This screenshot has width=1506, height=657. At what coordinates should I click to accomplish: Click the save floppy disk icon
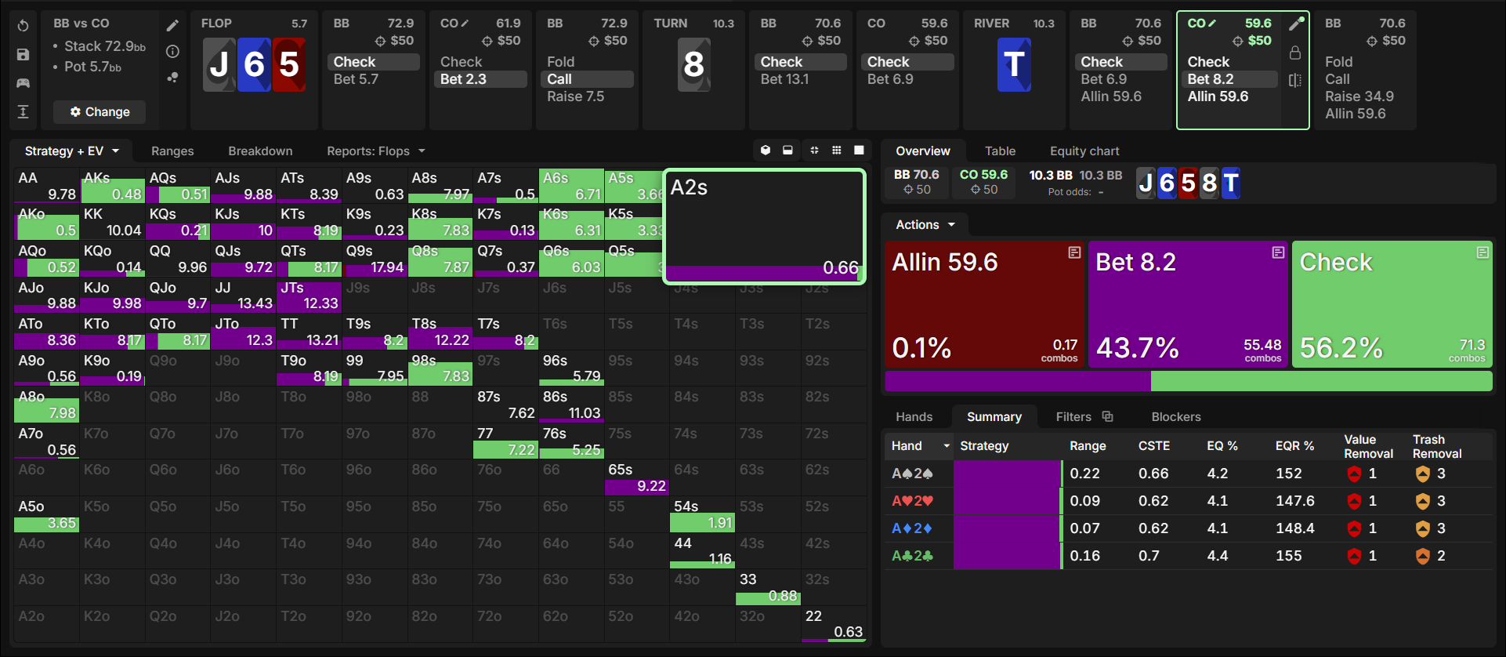click(23, 54)
